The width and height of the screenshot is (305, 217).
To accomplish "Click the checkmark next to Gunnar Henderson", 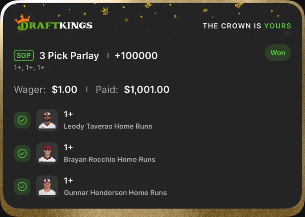I will click(22, 187).
